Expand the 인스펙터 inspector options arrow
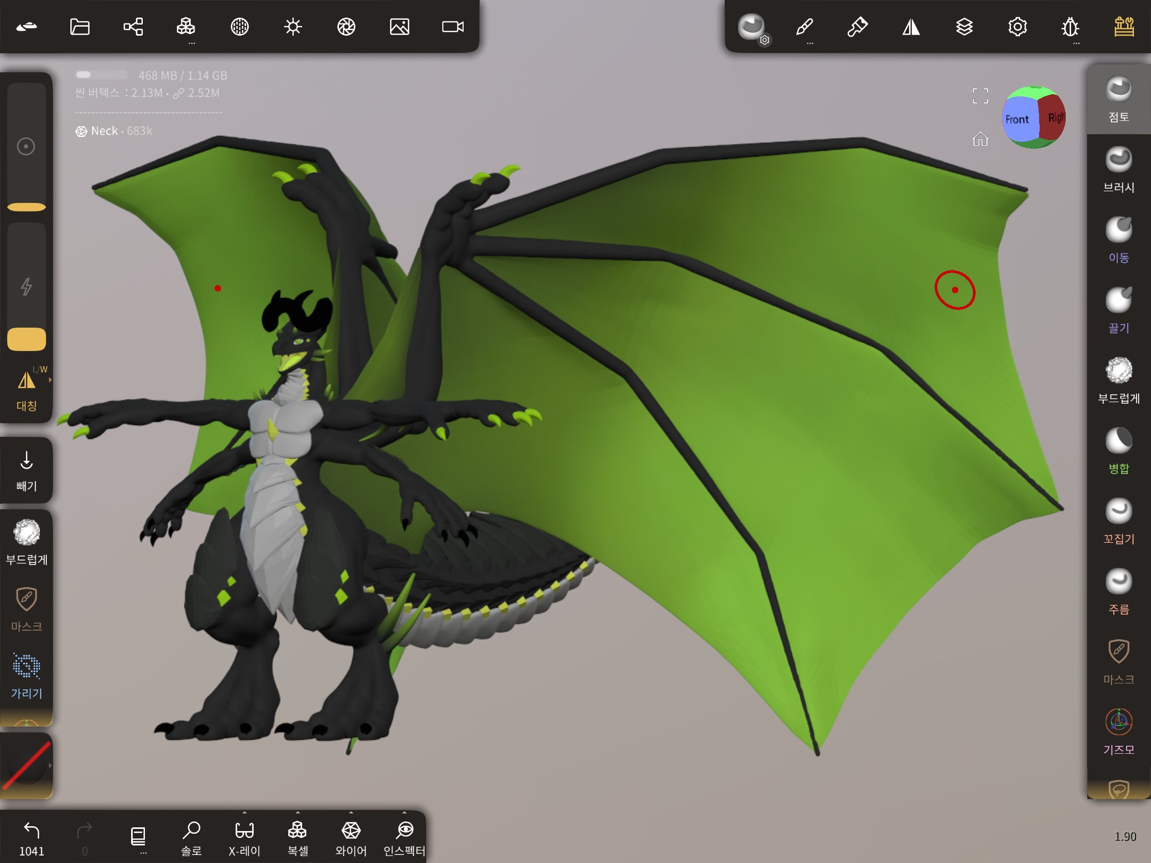 (404, 813)
